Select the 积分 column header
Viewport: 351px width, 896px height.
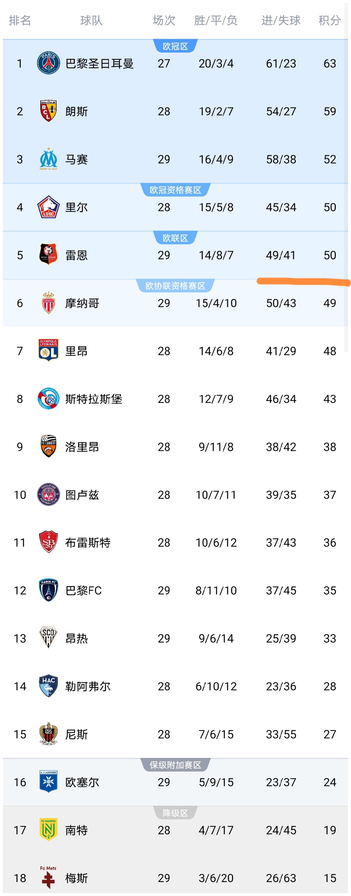point(329,20)
